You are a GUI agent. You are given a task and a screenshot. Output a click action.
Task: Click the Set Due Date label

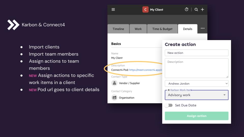[x=186, y=105]
